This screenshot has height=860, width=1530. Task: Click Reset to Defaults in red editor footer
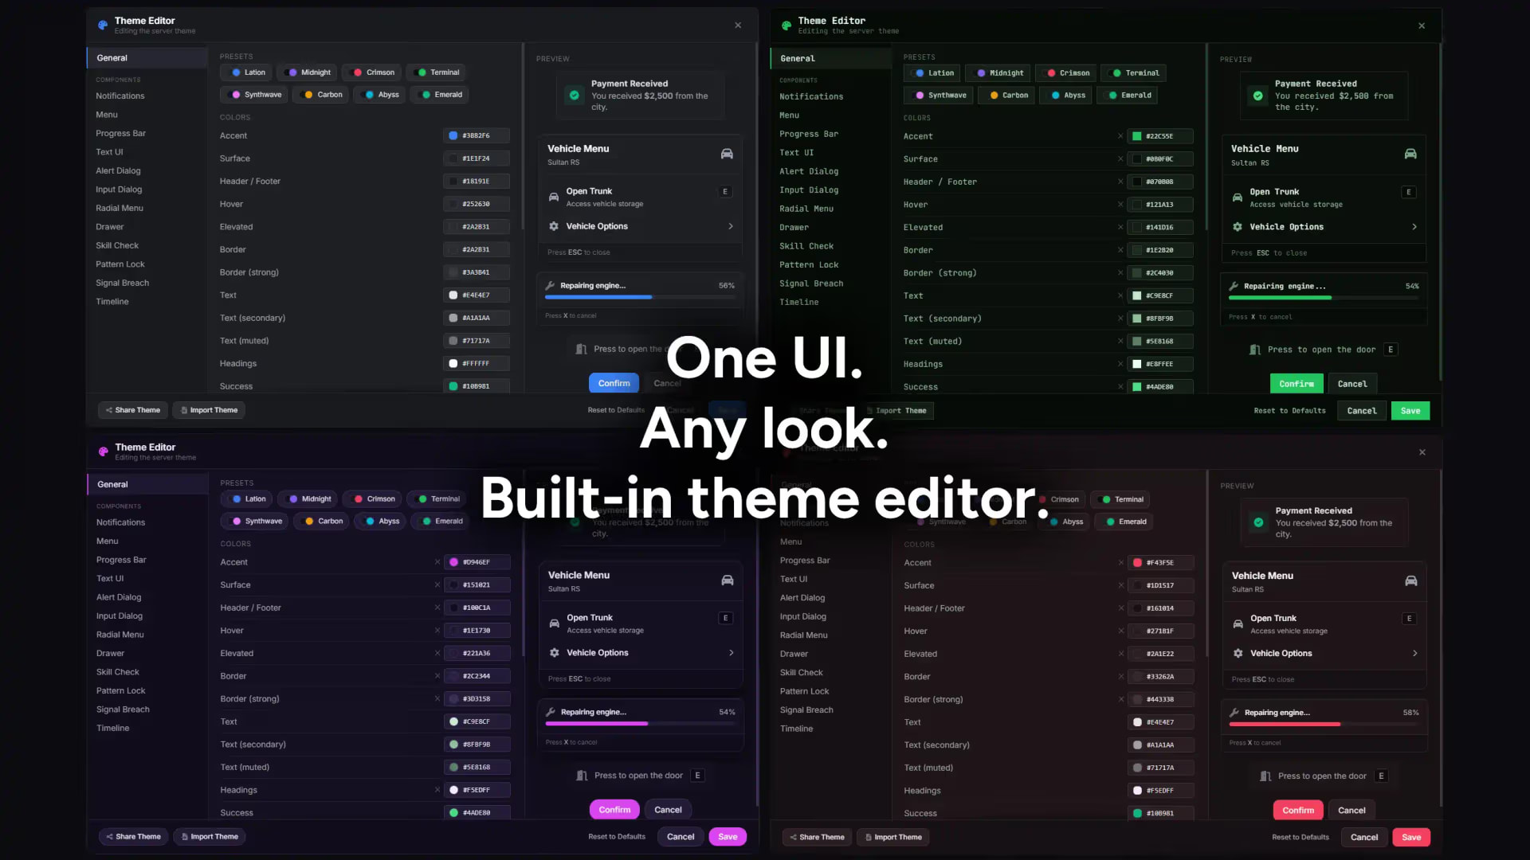point(1300,837)
